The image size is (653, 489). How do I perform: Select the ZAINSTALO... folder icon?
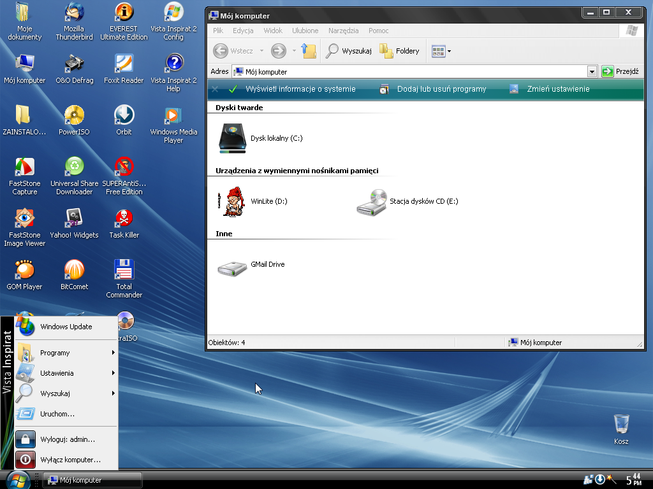(25, 120)
